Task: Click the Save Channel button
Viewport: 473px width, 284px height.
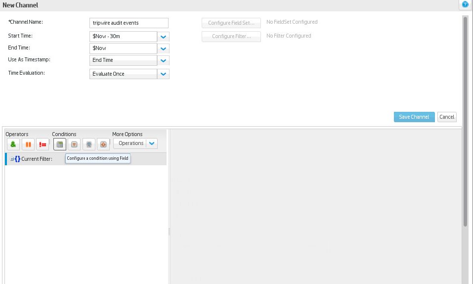Action: click(414, 117)
